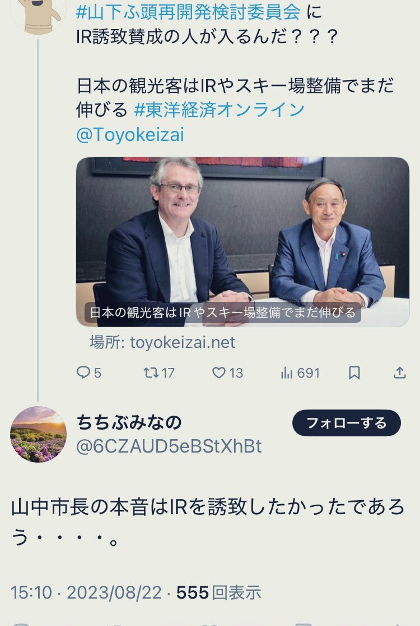Open the ちちぶみなの display name
This screenshot has width=420, height=626.
coord(129,422)
